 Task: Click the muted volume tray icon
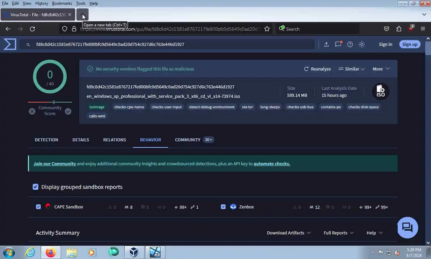click(x=397, y=253)
